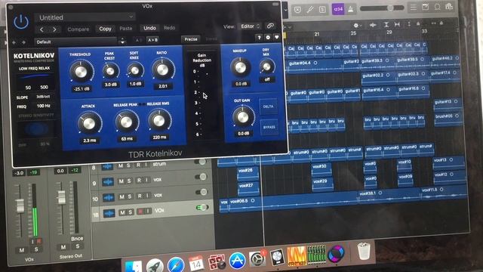Open the toolbar chevron dropdown beside plugin window

coord(285,10)
